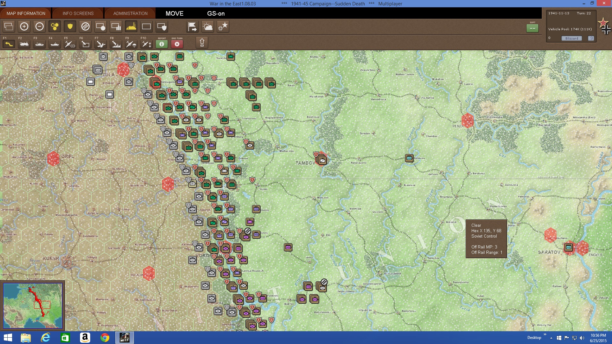The width and height of the screenshot is (612, 344).
Task: Toggle the yellow shield fort levels display
Action: click(70, 26)
